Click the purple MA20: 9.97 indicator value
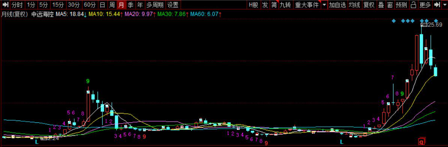This screenshot has height=147, width=448. [139, 14]
